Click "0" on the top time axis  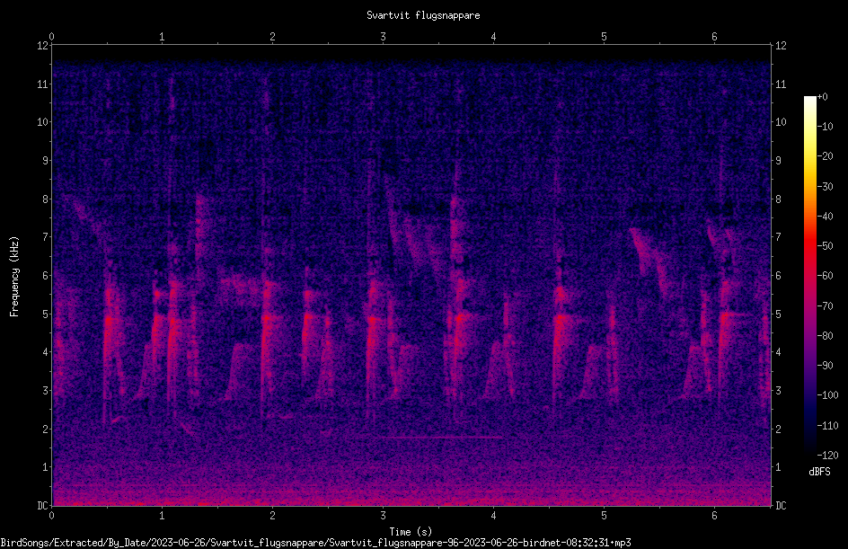coord(51,37)
